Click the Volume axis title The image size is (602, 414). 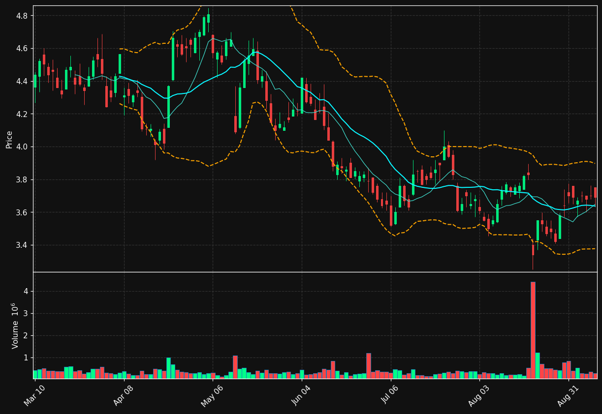click(15, 325)
